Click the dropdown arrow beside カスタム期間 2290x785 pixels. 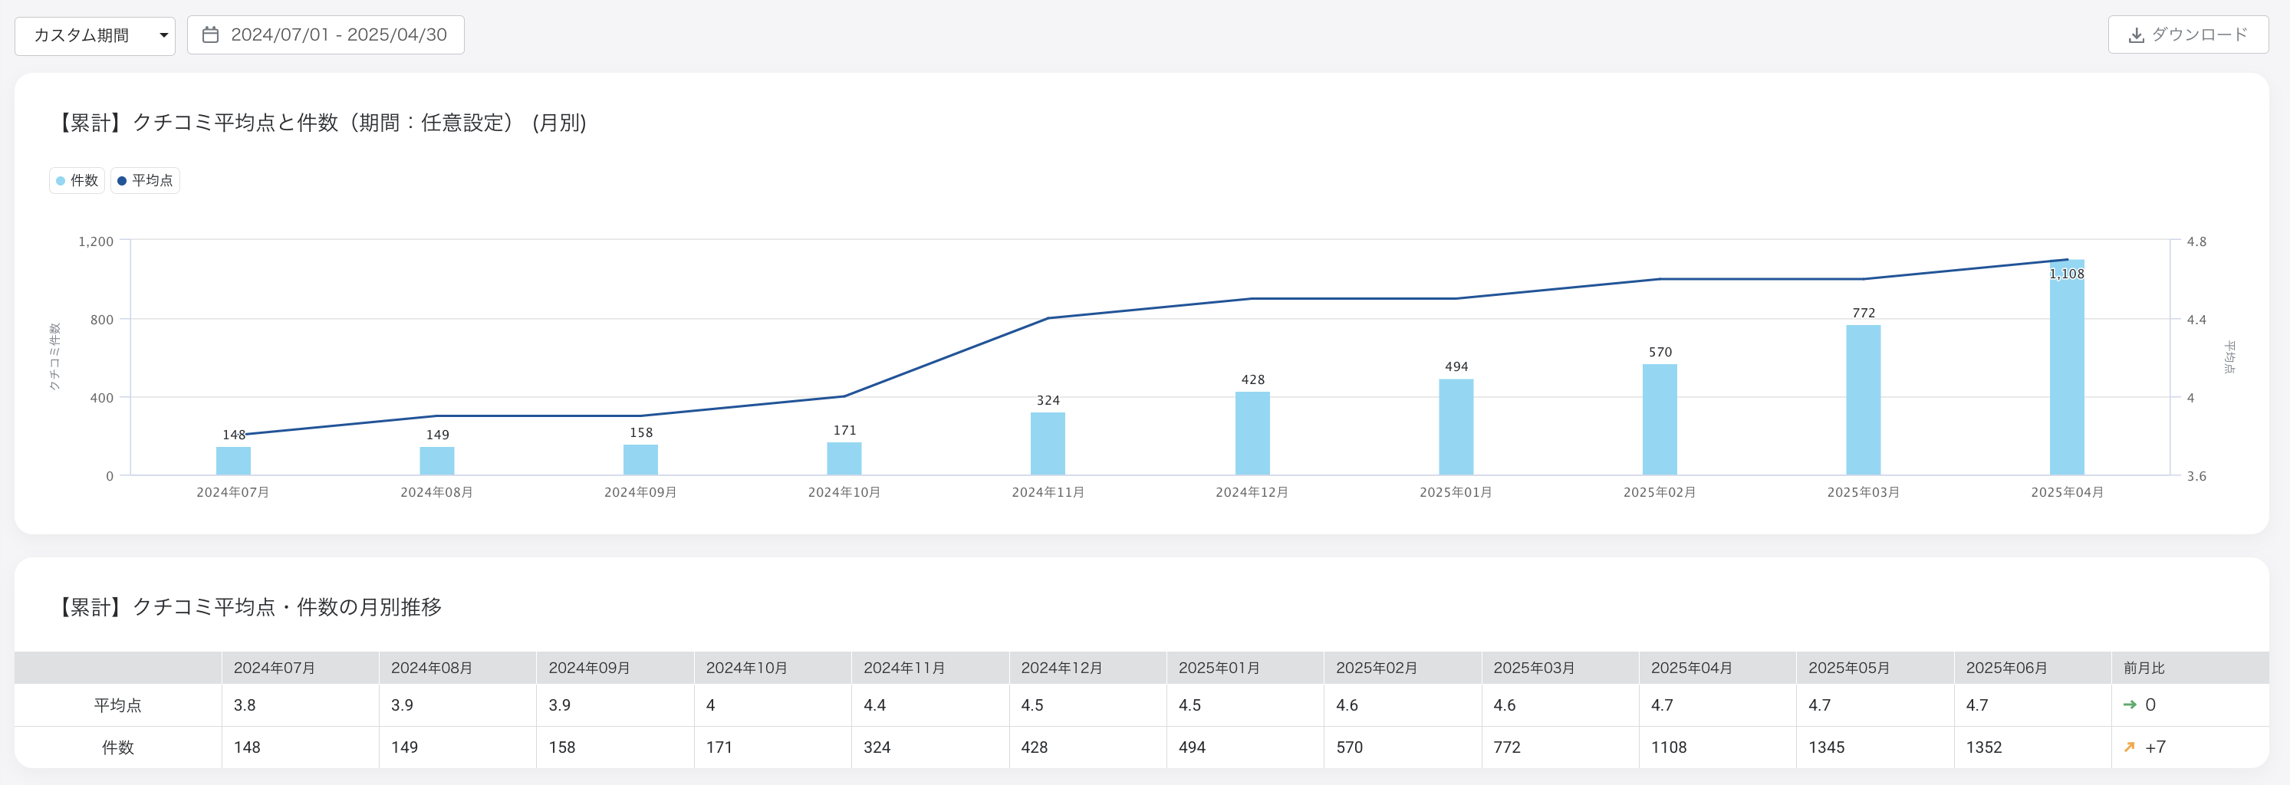coord(163,35)
